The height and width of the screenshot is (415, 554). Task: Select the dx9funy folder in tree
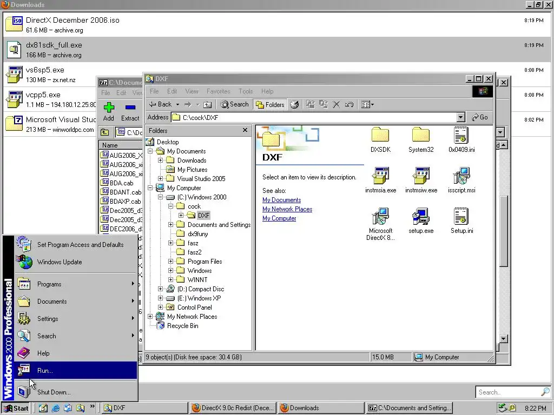click(x=197, y=234)
